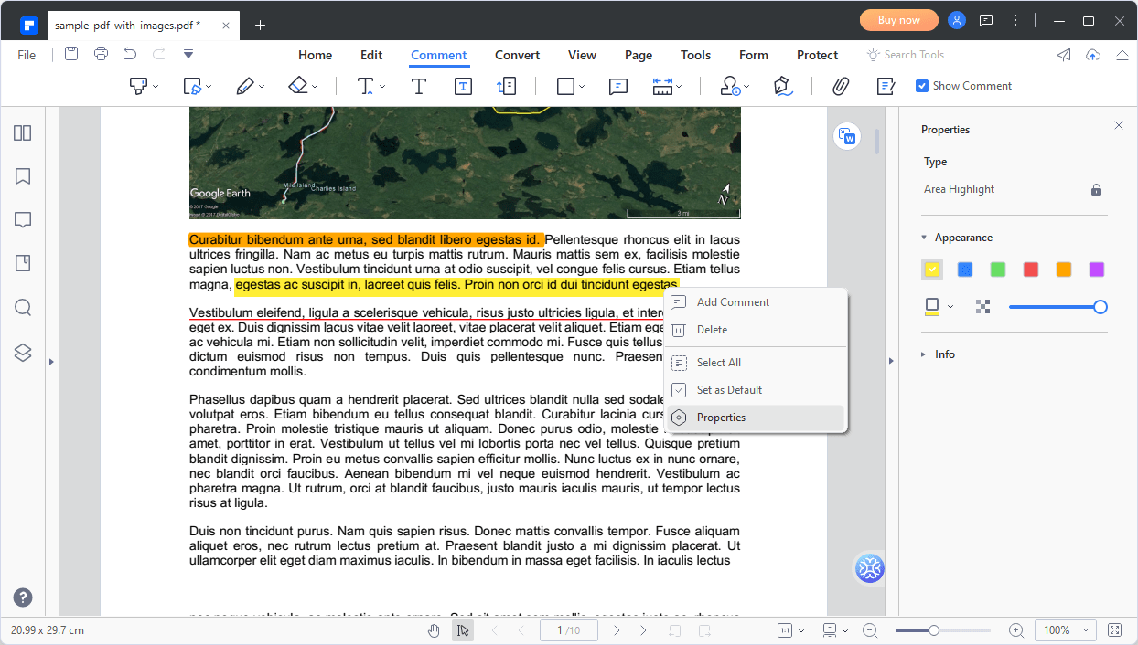The height and width of the screenshot is (645, 1138).
Task: Choose Properties from context menu
Action: tap(756, 418)
